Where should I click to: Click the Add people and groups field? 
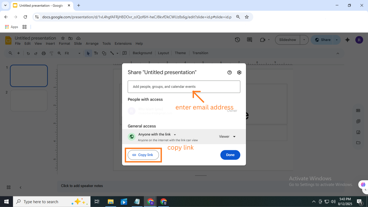tap(184, 87)
